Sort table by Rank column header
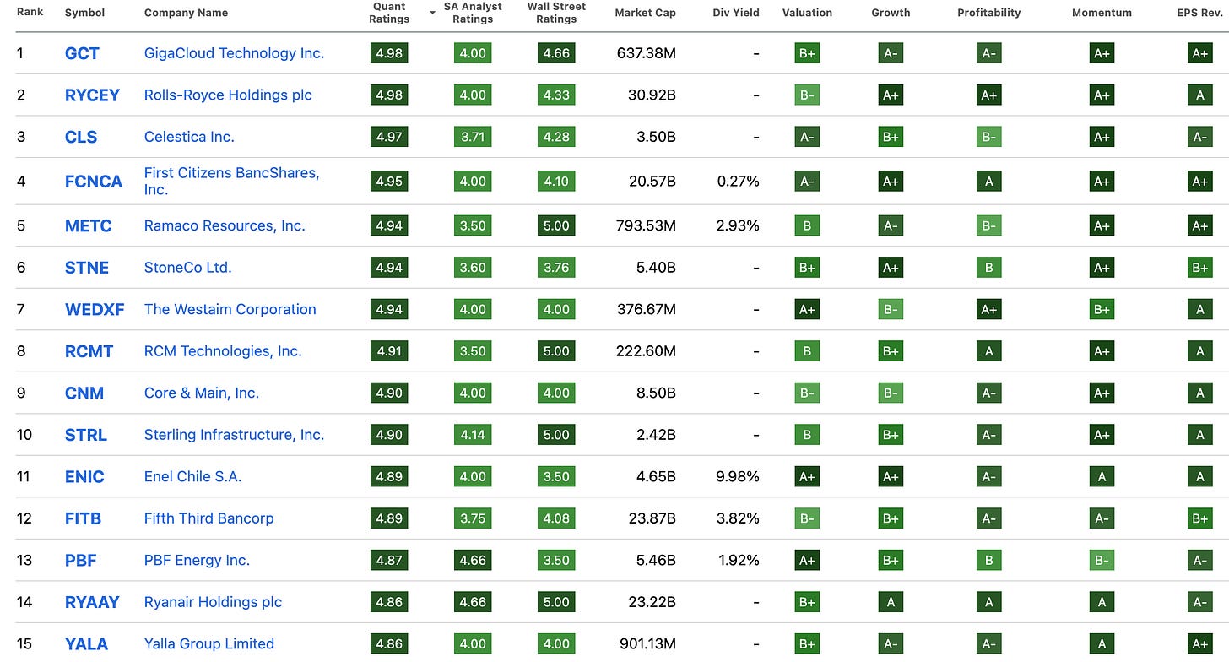The width and height of the screenshot is (1229, 662). tap(30, 13)
